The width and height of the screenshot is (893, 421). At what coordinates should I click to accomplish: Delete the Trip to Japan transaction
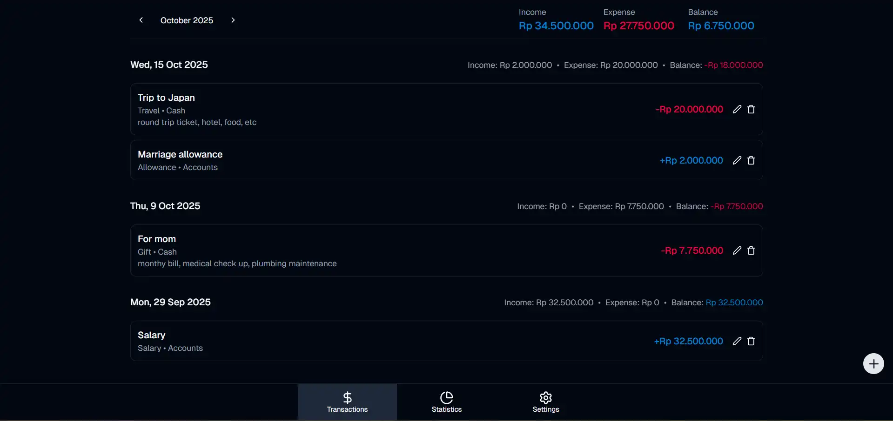751,109
